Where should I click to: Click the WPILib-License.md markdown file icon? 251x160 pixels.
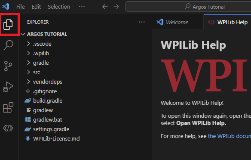28,138
